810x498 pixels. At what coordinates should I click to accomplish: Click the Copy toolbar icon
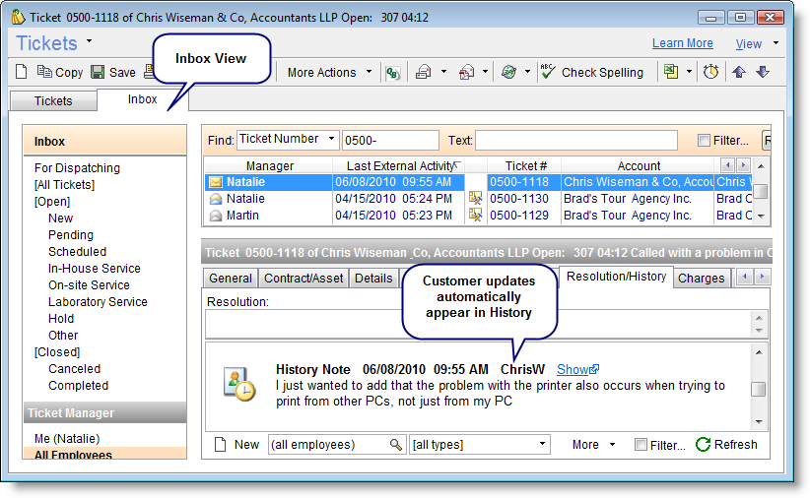click(44, 72)
